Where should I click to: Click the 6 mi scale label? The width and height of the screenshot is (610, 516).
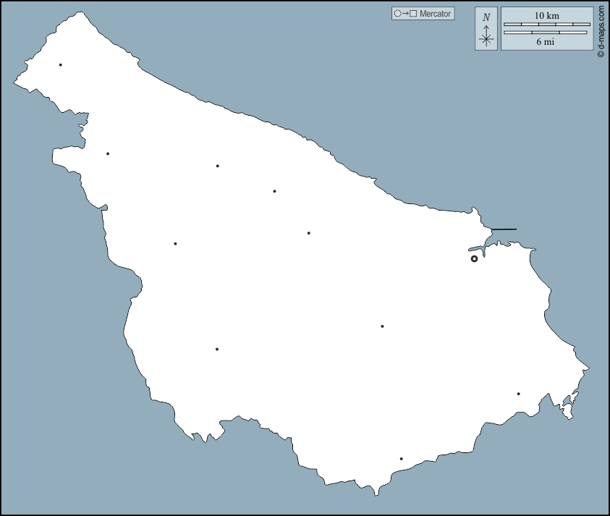coord(545,42)
